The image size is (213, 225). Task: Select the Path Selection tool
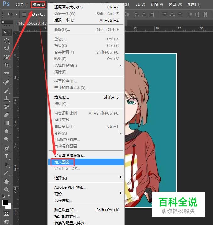(x=7, y=165)
